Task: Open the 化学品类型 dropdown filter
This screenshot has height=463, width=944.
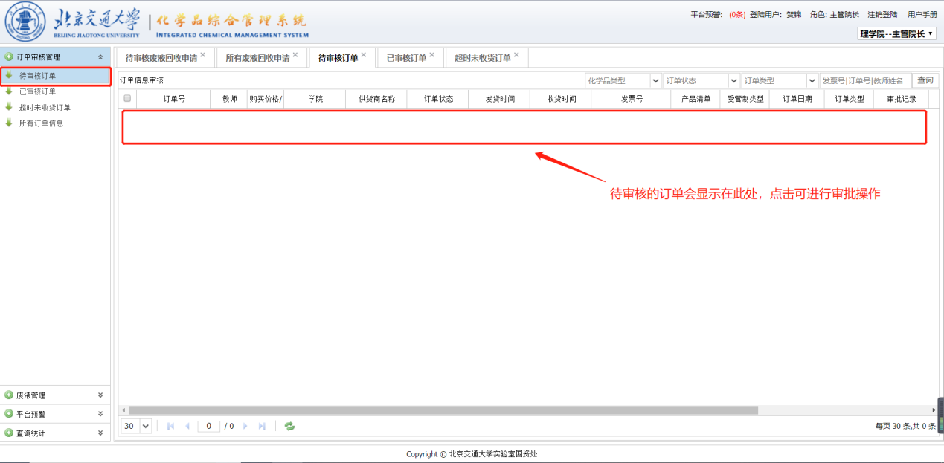Action: pyautogui.click(x=655, y=80)
